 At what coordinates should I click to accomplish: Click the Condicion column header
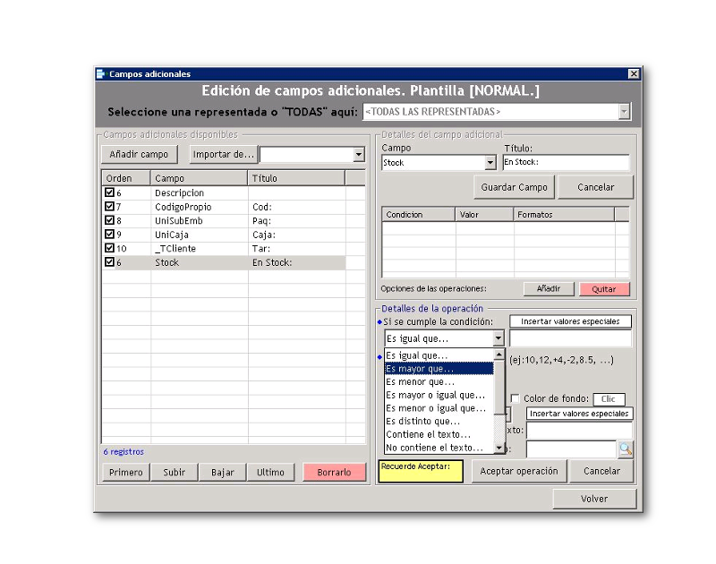click(419, 215)
